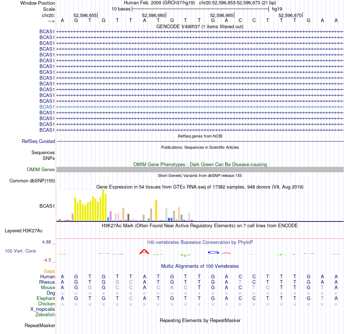This screenshot has height=334, width=344.
Task: Open 100 vertebrates Basewise Conservation by PhyloP title
Action: 200,242
